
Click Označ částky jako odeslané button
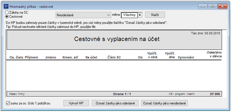[115, 103]
